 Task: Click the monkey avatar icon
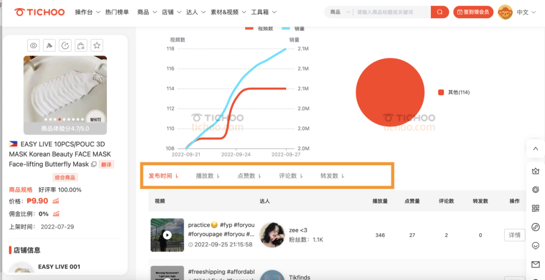point(505,12)
